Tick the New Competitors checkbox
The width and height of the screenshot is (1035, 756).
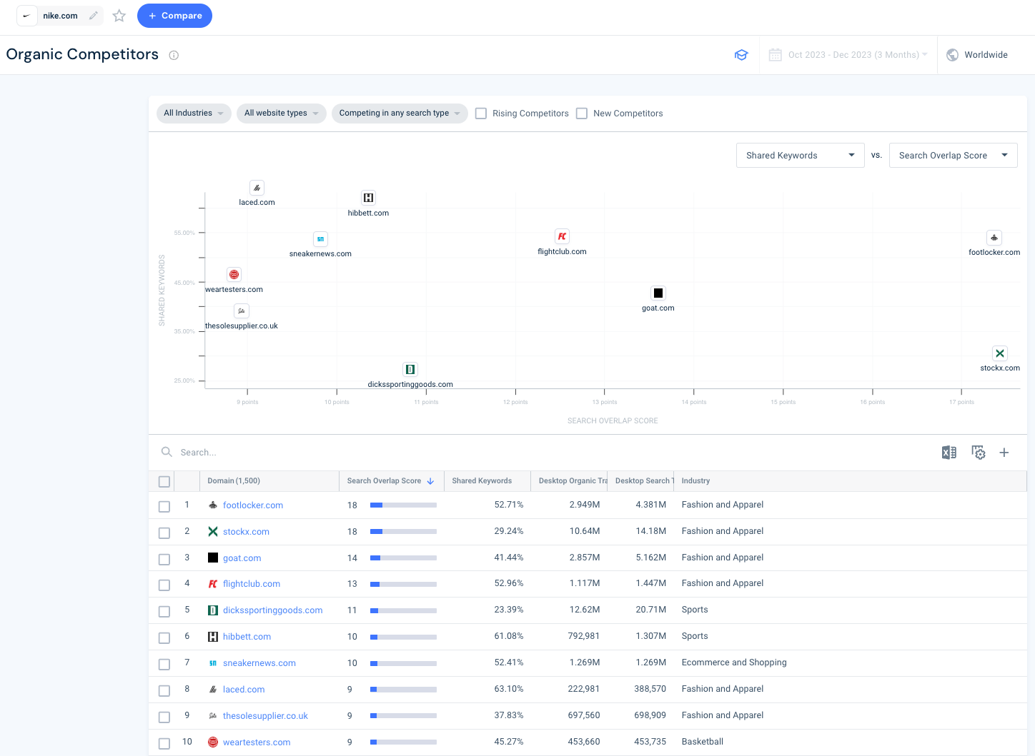coord(582,114)
